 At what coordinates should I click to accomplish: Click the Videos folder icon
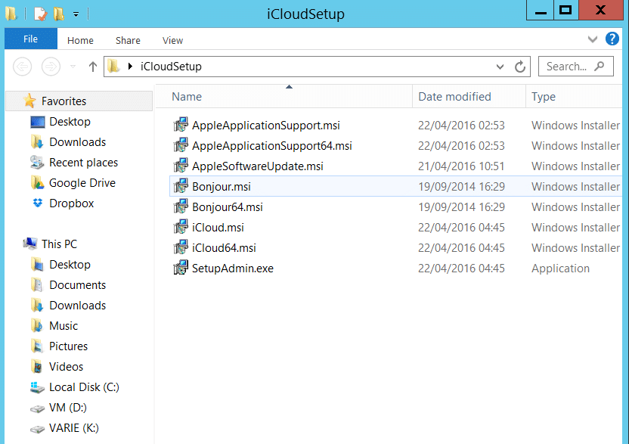pyautogui.click(x=37, y=367)
